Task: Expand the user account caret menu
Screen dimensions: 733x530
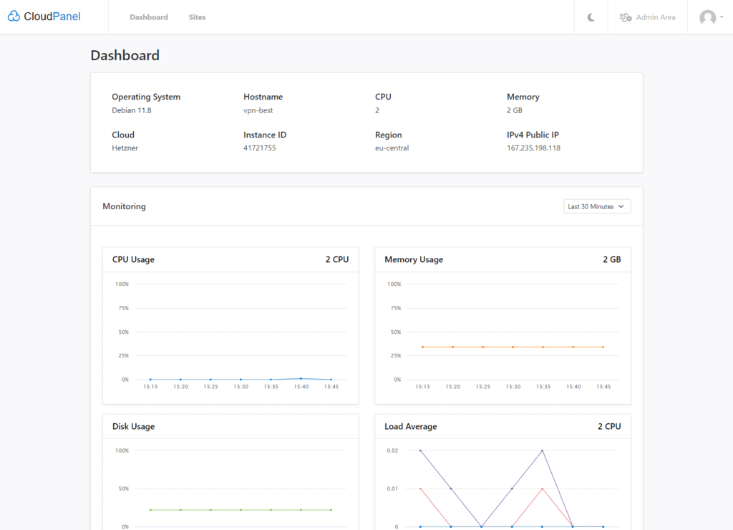Action: 722,17
